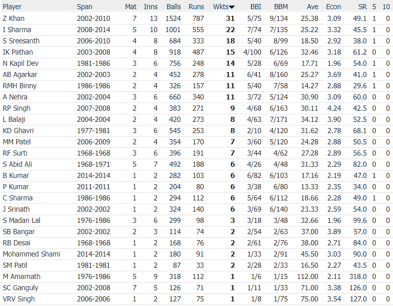393x306 pixels.
Task: Open player RP Singh
Action: coord(16,108)
